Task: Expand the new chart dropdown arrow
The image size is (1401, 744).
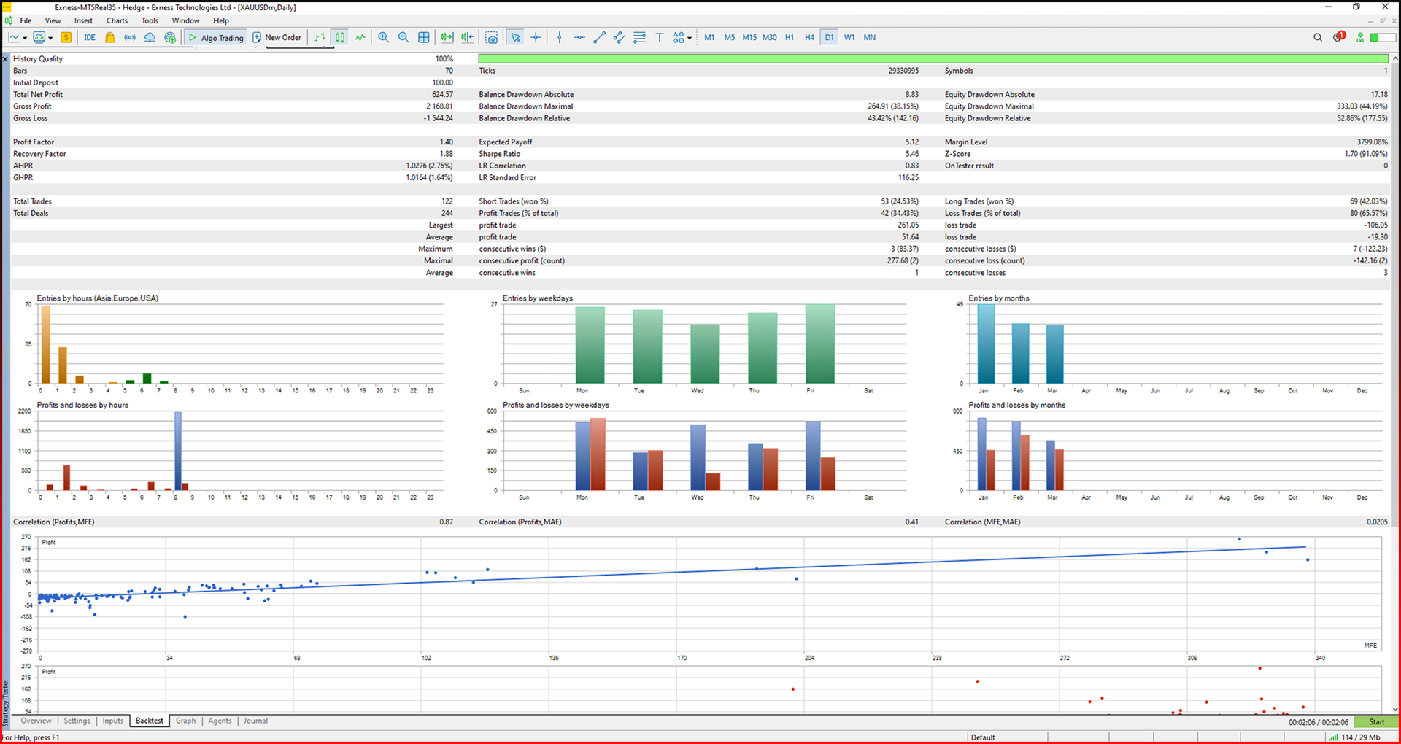Action: 25,38
